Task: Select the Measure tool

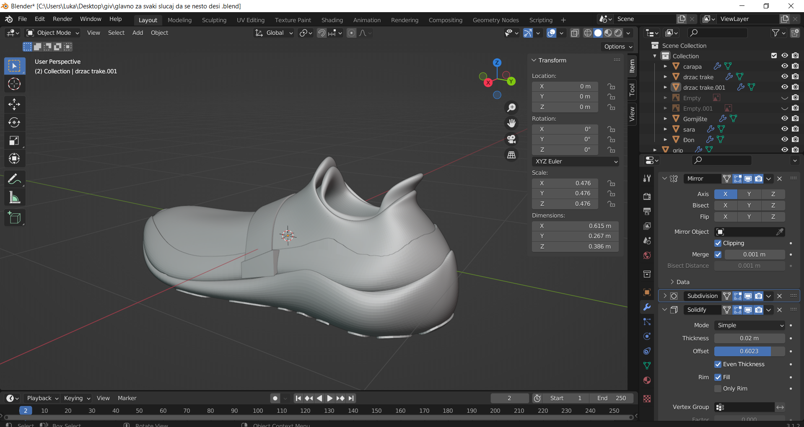Action: click(x=15, y=197)
